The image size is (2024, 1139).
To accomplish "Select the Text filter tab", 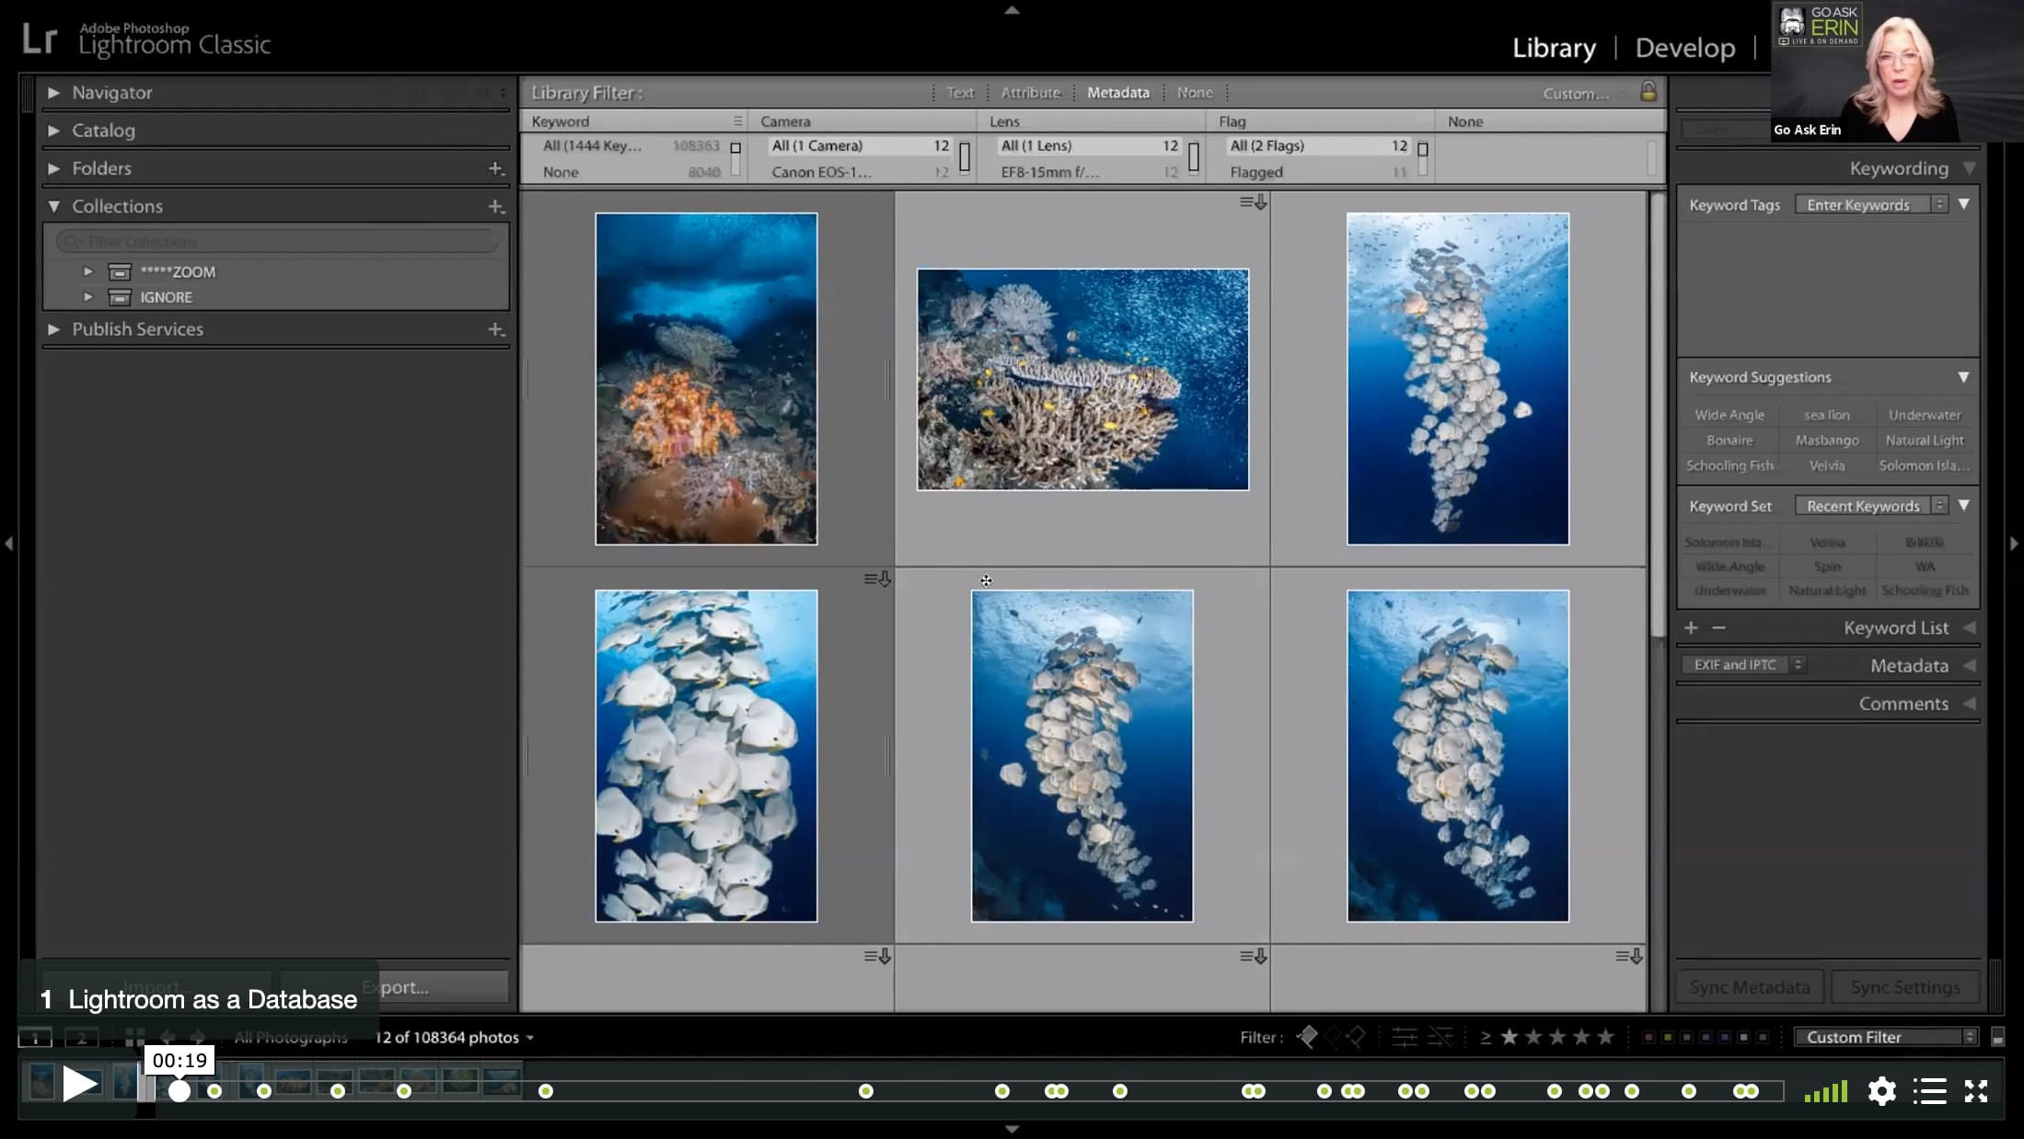I will 960,92.
